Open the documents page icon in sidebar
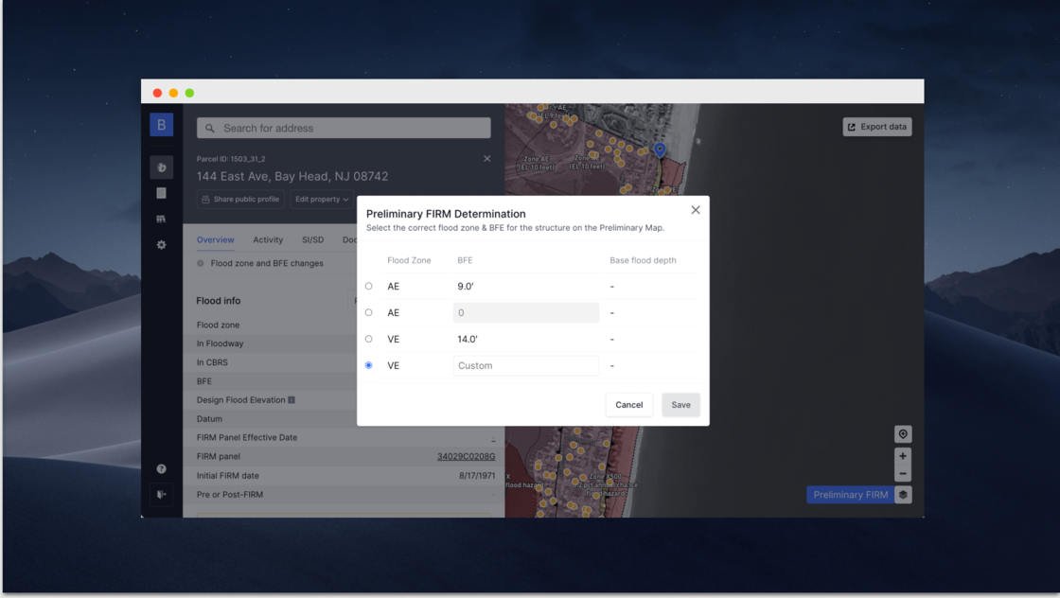Viewport: 1060px width, 598px height. pos(161,193)
